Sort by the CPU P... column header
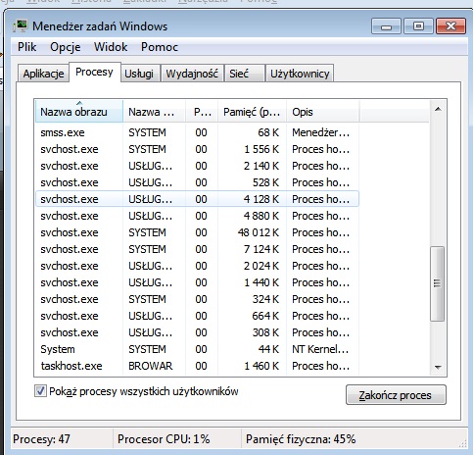The image size is (474, 455). click(x=202, y=112)
